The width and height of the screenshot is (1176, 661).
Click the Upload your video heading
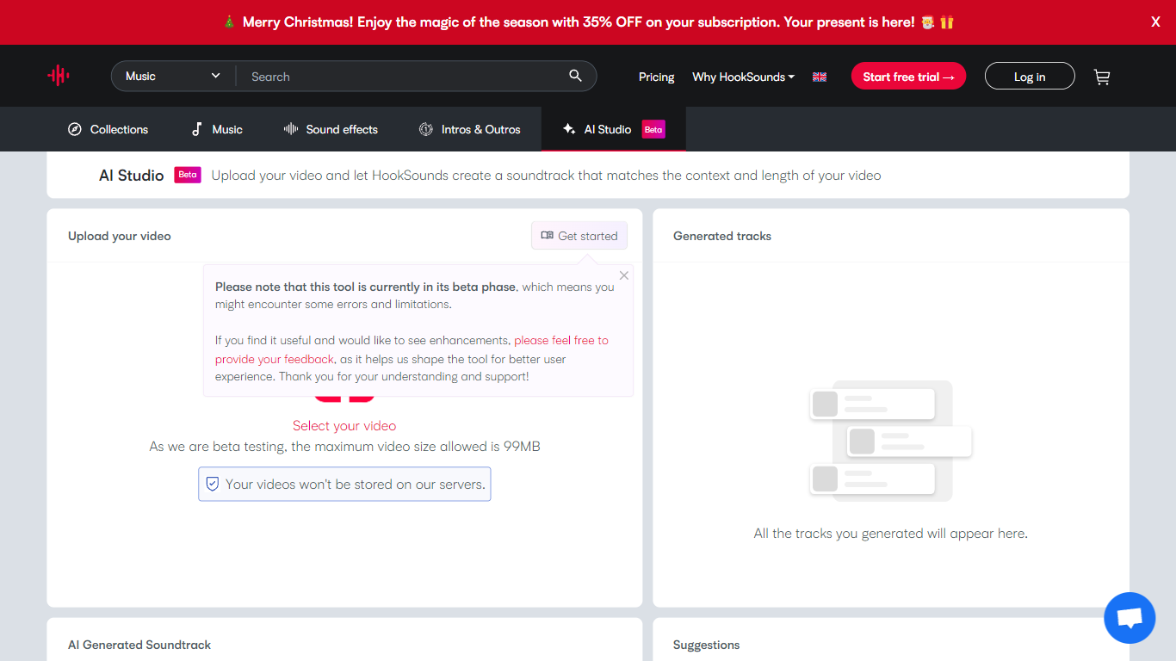click(x=120, y=236)
